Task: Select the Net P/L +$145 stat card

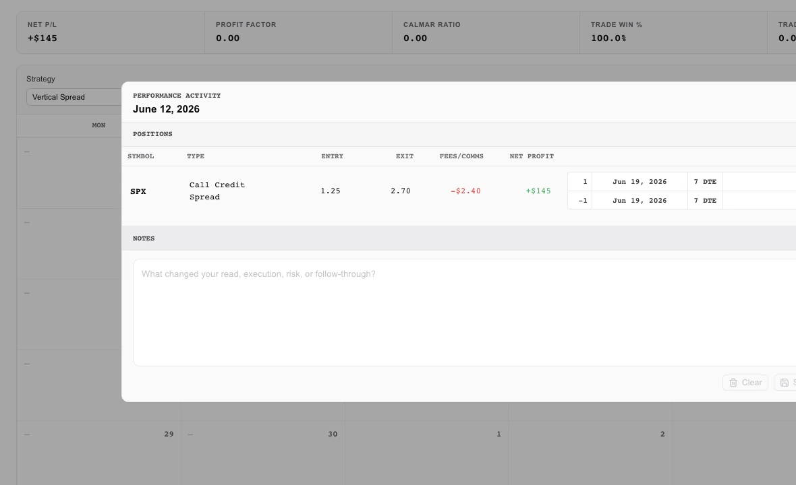Action: coord(111,32)
